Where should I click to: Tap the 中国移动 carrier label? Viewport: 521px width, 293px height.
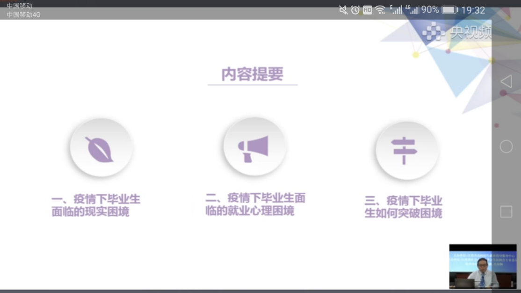[20, 6]
